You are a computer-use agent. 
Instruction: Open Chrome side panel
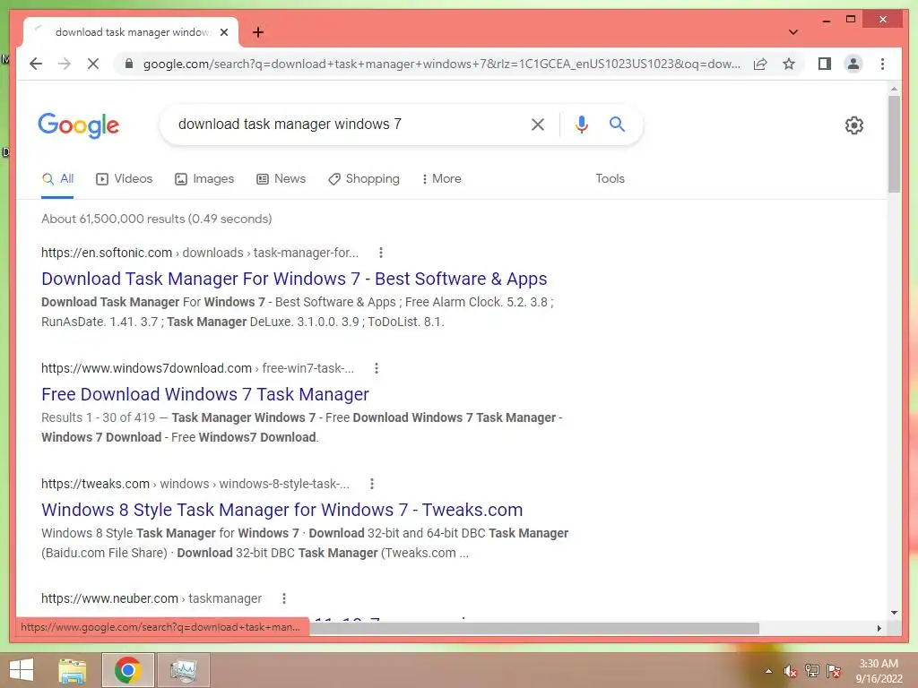pos(825,64)
